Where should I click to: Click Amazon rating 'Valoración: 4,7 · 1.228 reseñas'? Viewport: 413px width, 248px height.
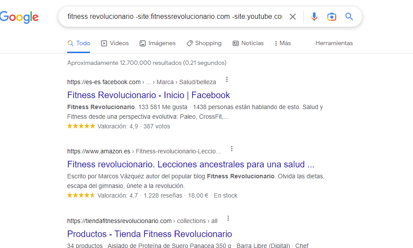(x=125, y=195)
